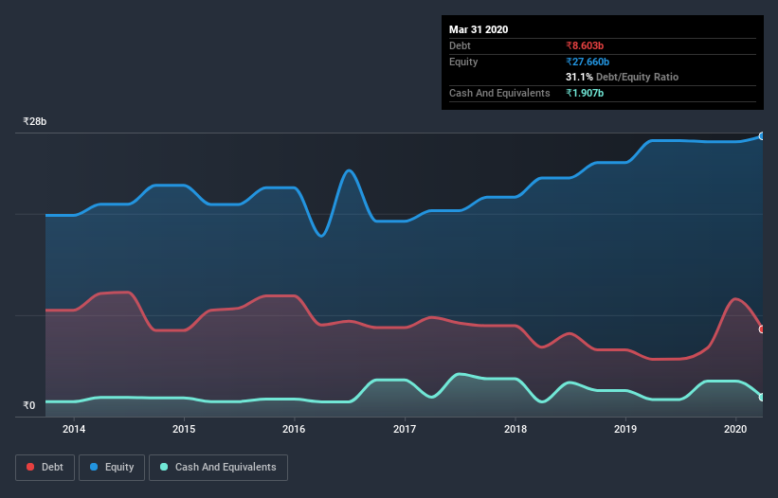Click the Mar 31 2020 tooltip date
The image size is (778, 498).
tap(479, 29)
